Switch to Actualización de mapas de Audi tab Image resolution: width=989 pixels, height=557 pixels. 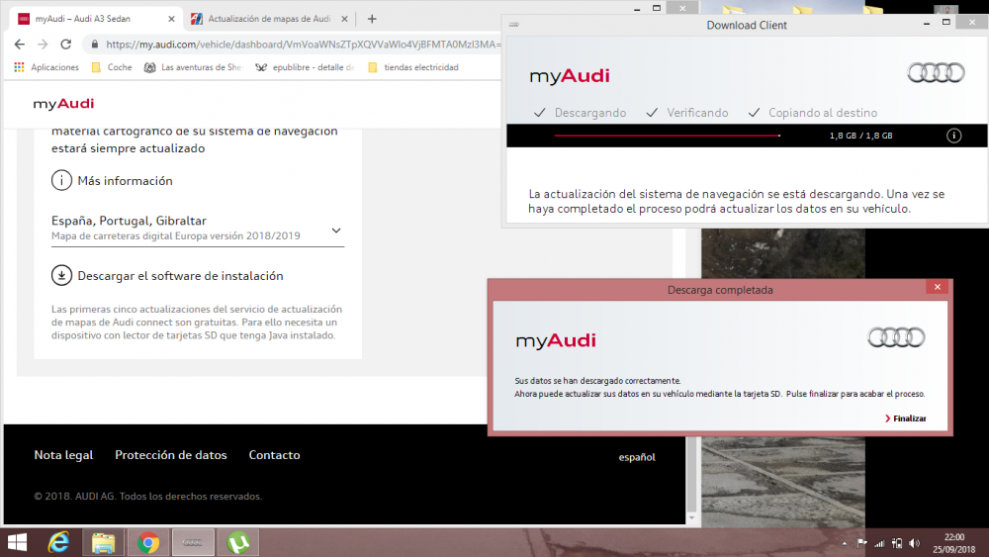pyautogui.click(x=269, y=19)
